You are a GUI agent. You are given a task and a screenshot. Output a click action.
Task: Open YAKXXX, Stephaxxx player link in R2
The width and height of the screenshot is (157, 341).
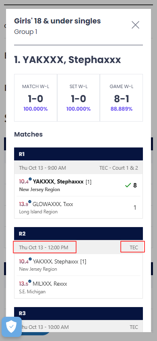click(56, 262)
